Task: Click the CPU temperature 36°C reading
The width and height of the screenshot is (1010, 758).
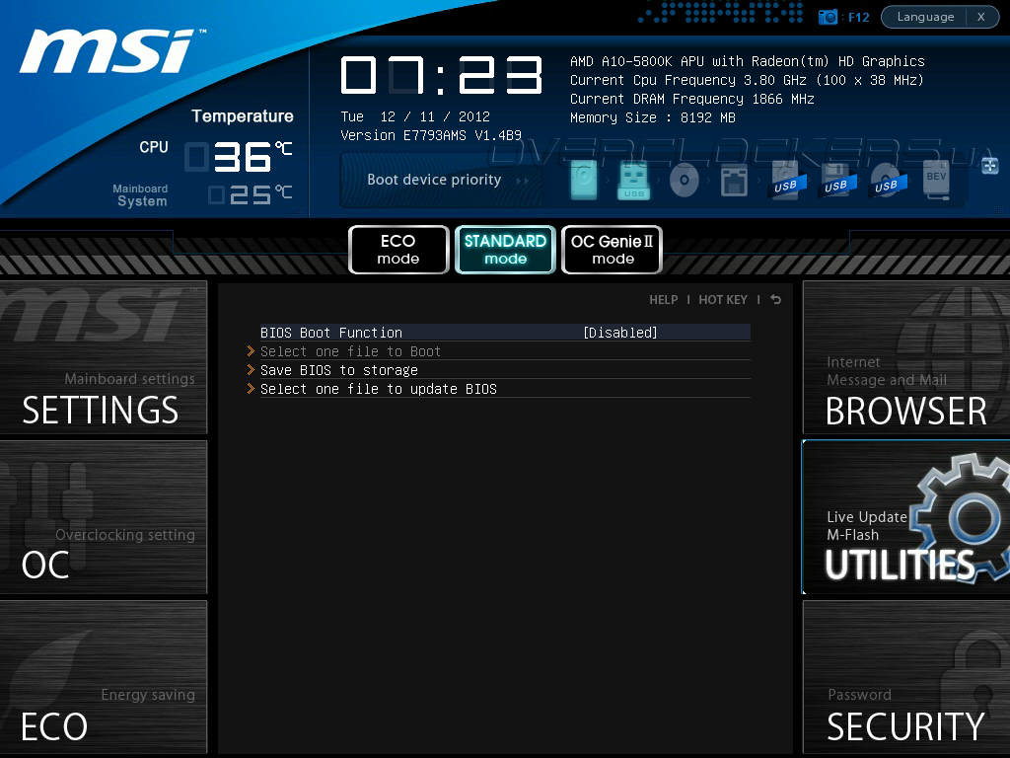Action: coord(239,157)
